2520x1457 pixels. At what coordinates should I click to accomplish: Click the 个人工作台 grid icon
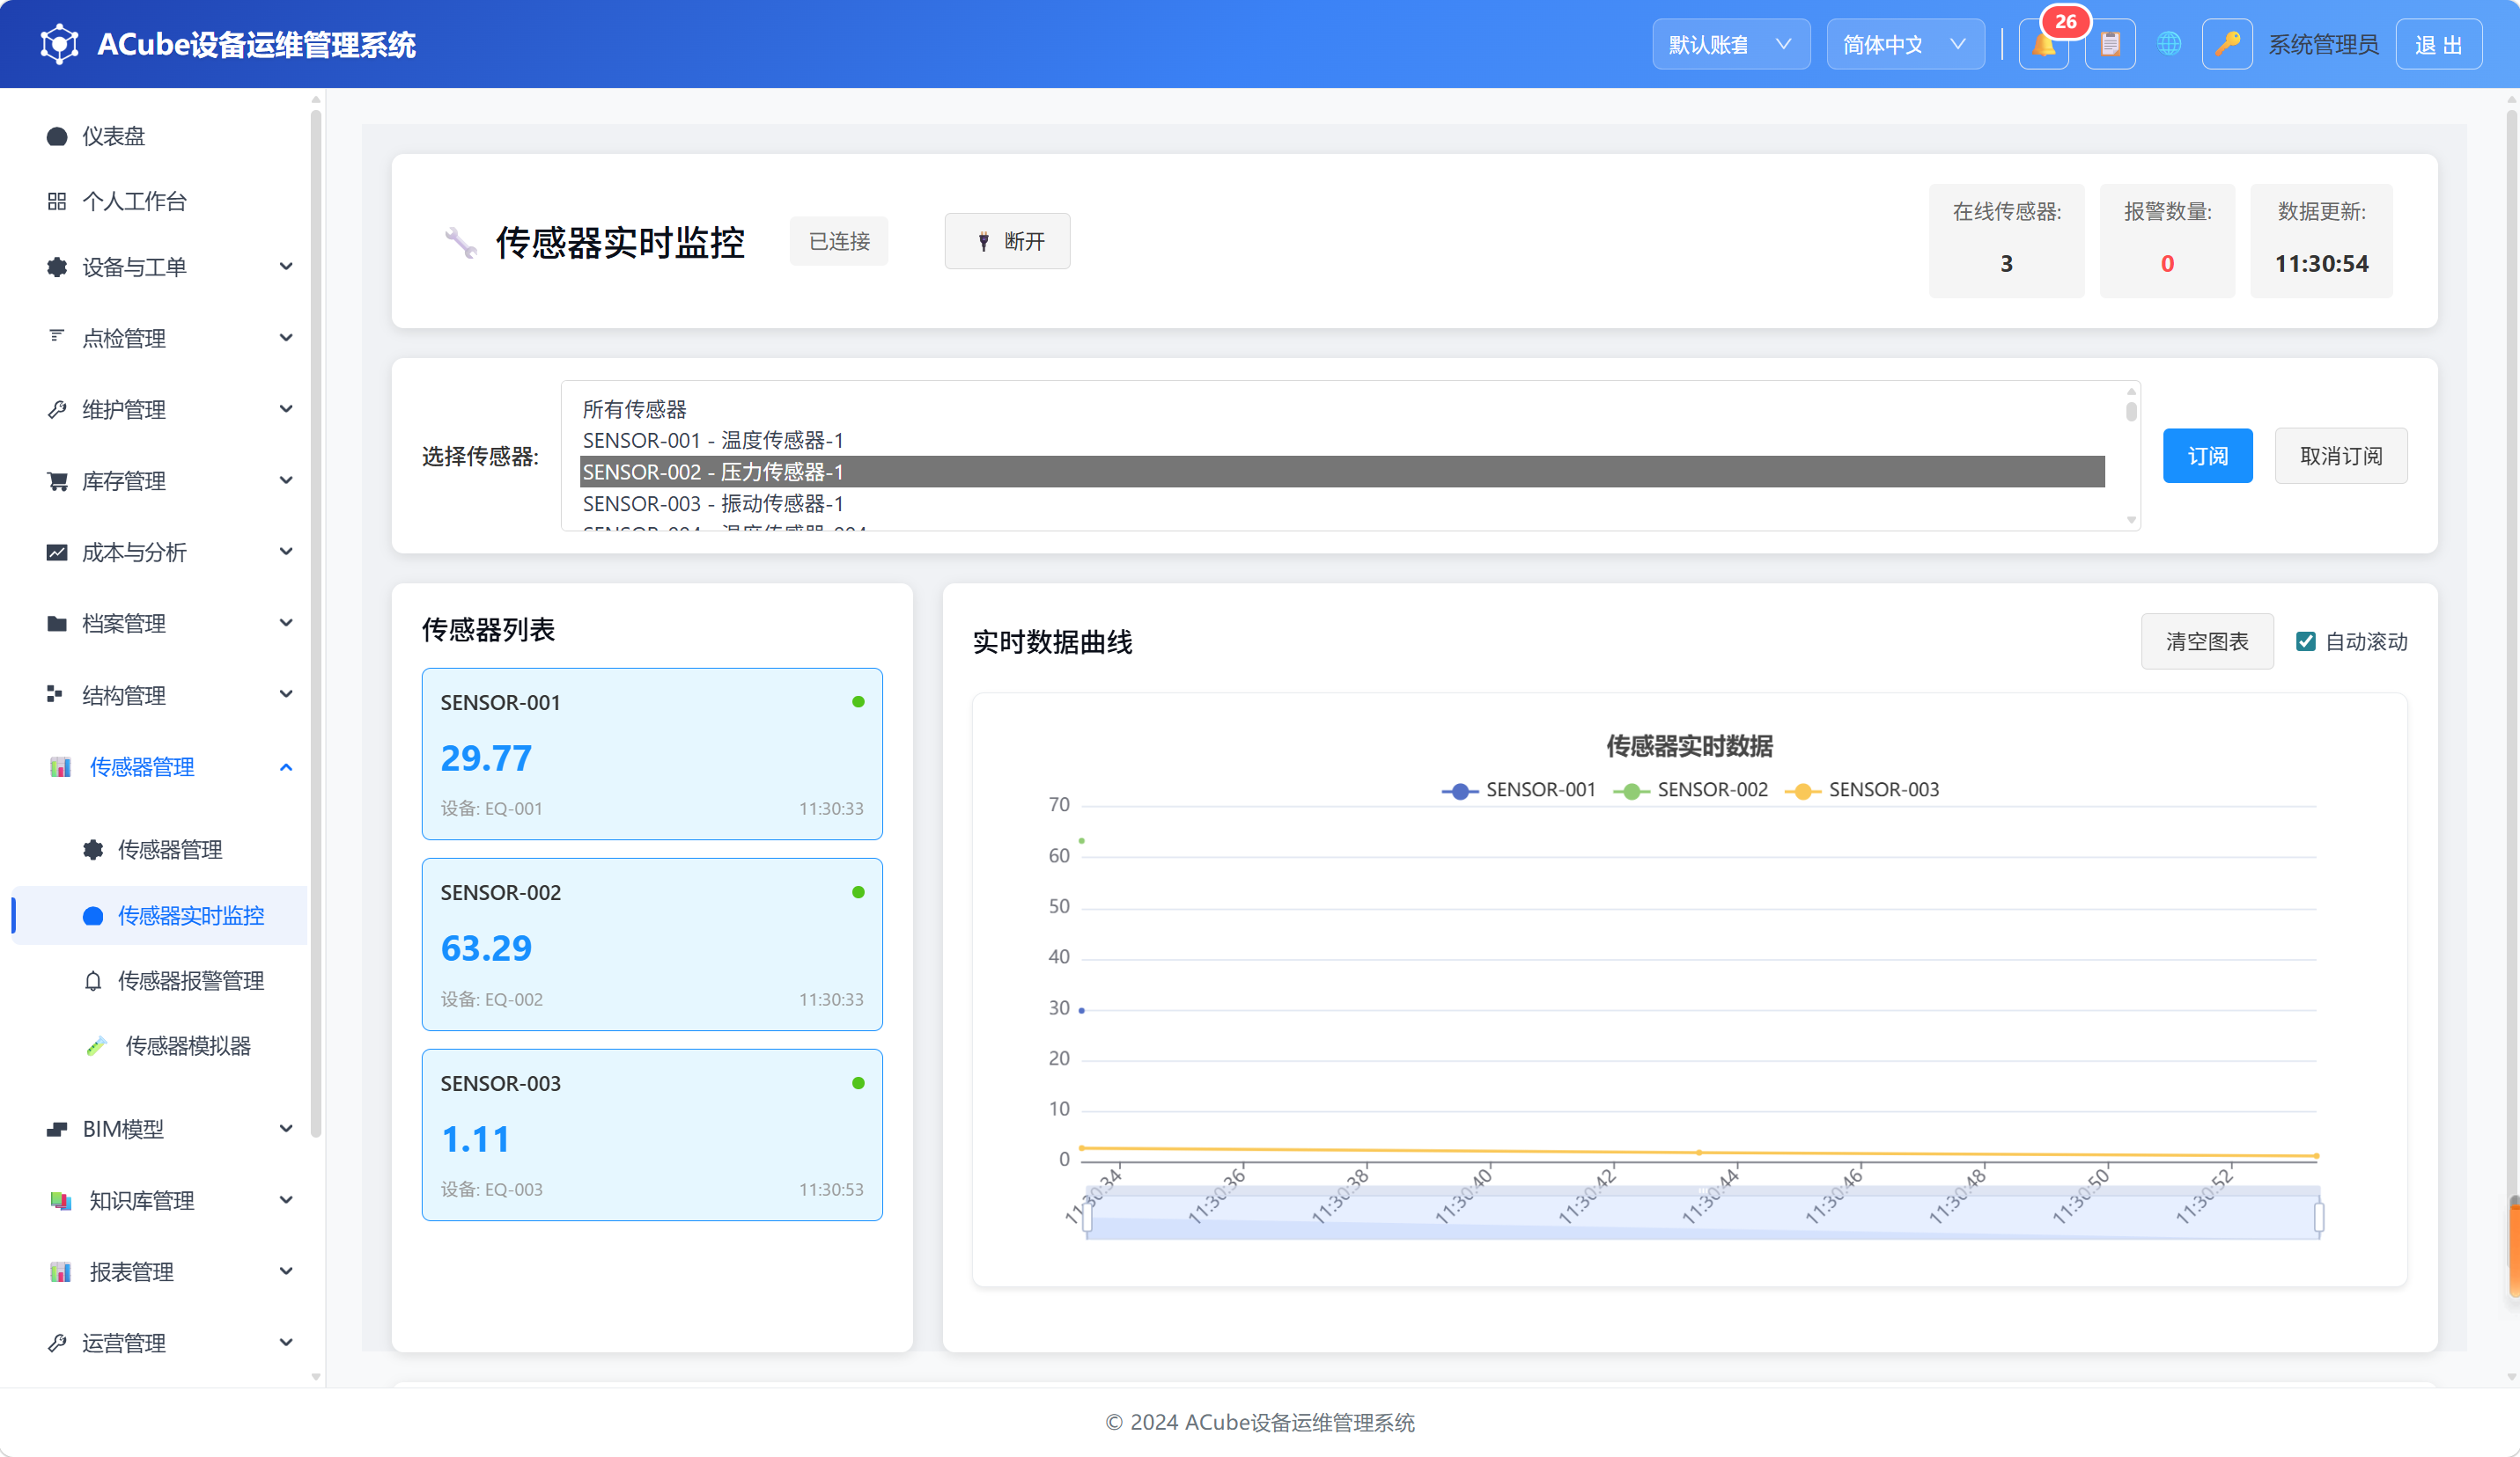point(57,201)
